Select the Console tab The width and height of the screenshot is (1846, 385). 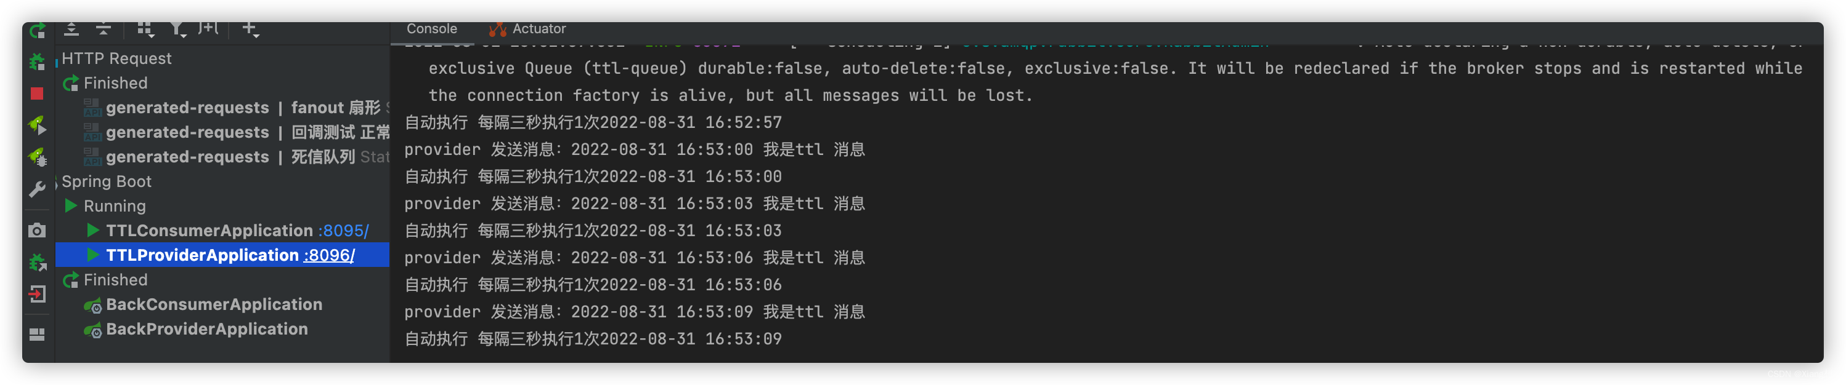[431, 29]
